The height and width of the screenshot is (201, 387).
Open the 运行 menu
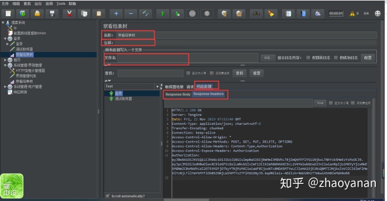click(x=38, y=4)
